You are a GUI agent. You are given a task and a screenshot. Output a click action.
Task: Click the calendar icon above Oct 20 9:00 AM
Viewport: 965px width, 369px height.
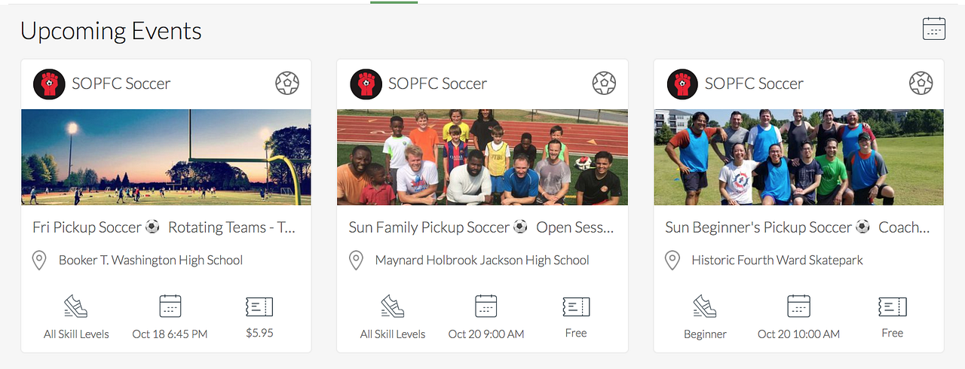coord(486,306)
